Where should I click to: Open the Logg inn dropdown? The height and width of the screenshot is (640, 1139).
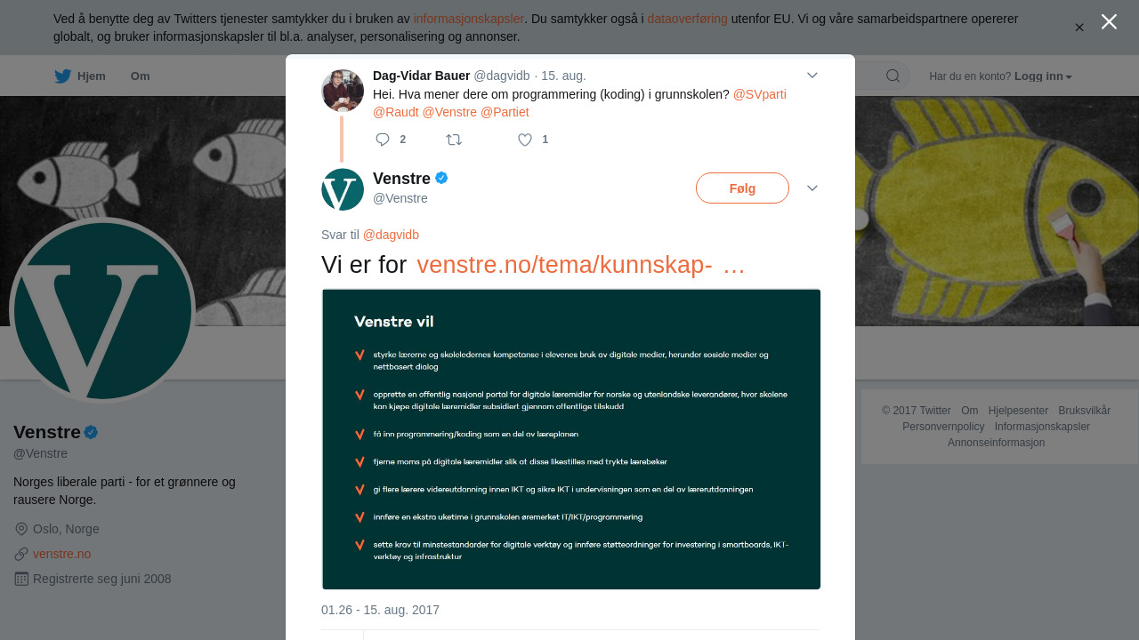(1043, 76)
